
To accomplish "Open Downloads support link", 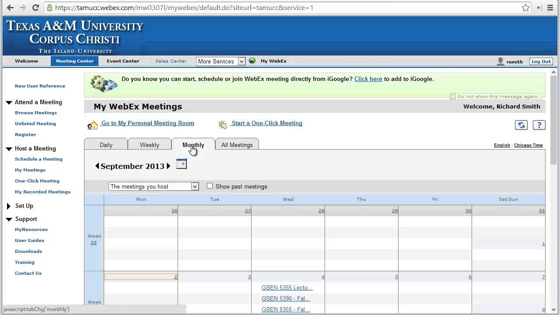I will pos(28,252).
